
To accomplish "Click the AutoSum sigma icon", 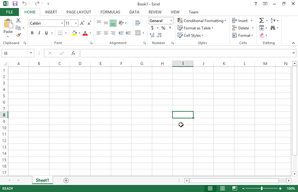I will 261,20.
